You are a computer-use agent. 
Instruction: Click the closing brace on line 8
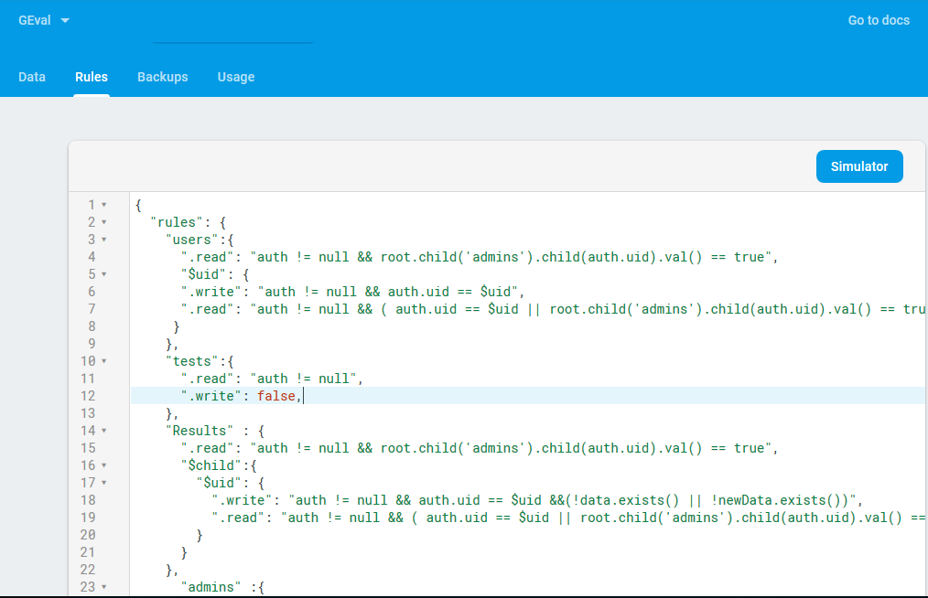pyautogui.click(x=177, y=326)
